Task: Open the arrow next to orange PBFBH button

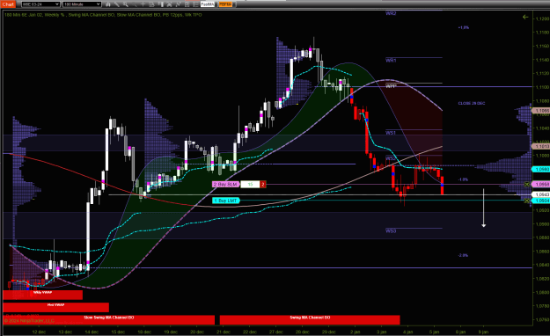Action: click(x=233, y=4)
